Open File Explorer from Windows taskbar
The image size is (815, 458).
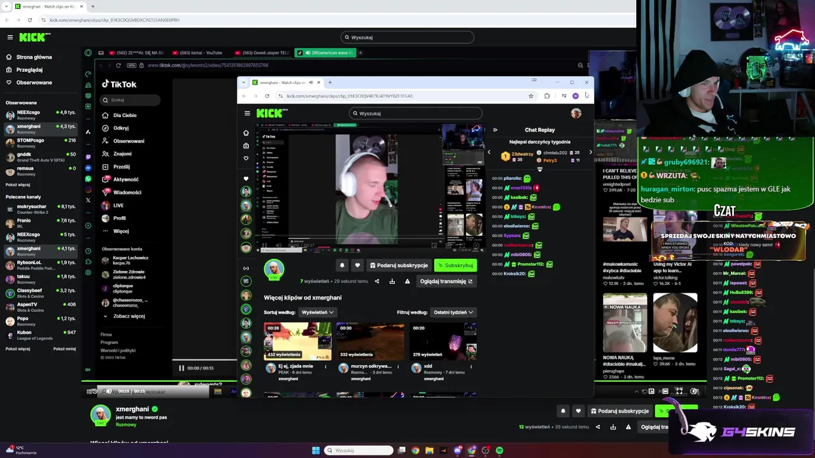[x=429, y=450]
